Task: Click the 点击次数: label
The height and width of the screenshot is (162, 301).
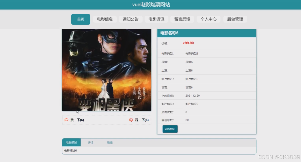Action: [x=167, y=112]
